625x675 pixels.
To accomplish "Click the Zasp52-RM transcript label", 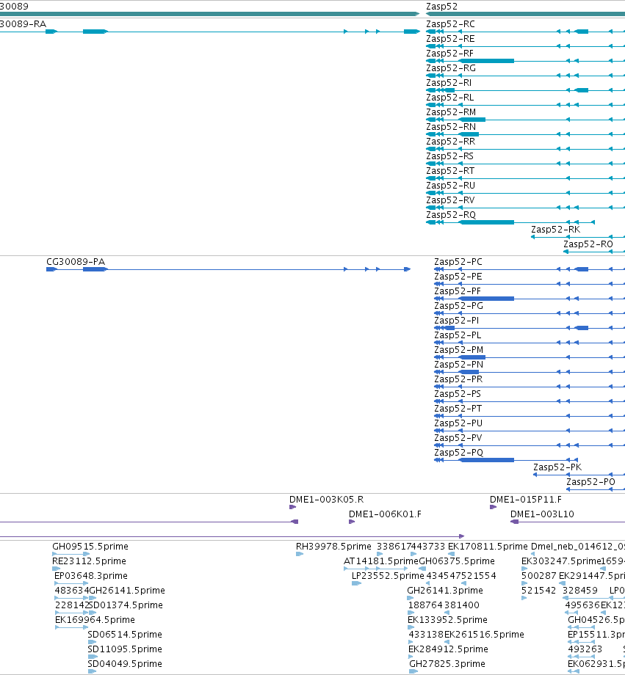I will point(451,112).
